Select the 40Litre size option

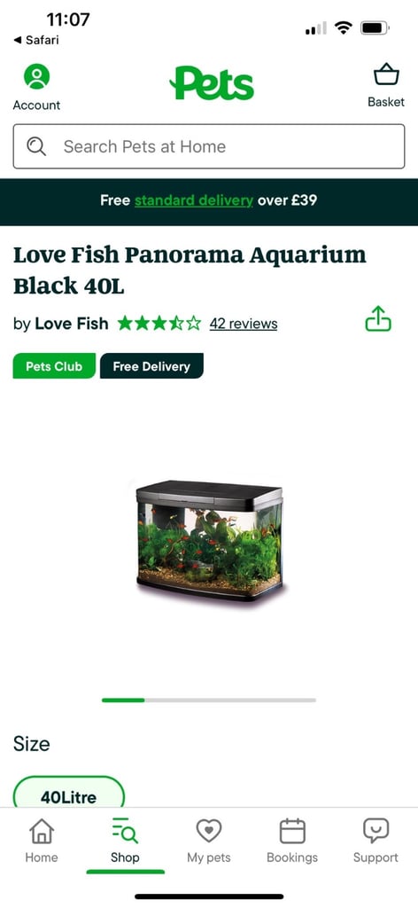tap(69, 792)
